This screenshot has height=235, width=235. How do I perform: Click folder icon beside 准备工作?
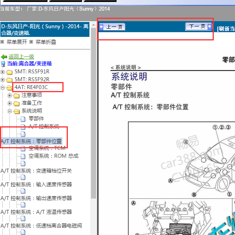(x=16, y=104)
